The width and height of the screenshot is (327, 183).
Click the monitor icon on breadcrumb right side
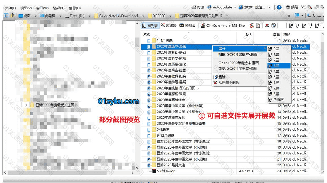(297, 15)
